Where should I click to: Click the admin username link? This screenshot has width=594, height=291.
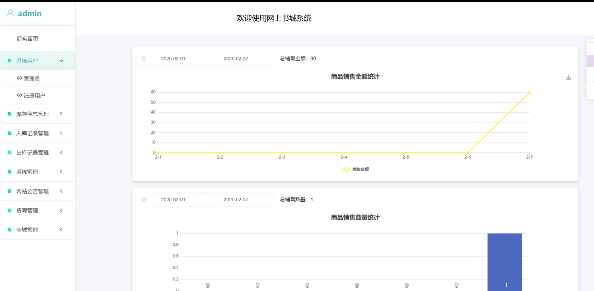(x=30, y=14)
